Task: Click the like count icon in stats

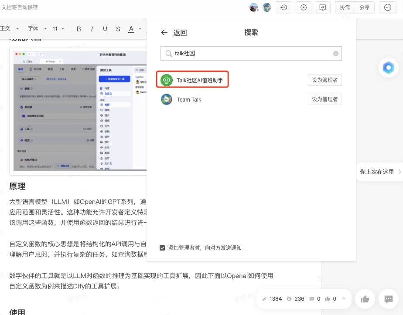Action: (x=328, y=299)
